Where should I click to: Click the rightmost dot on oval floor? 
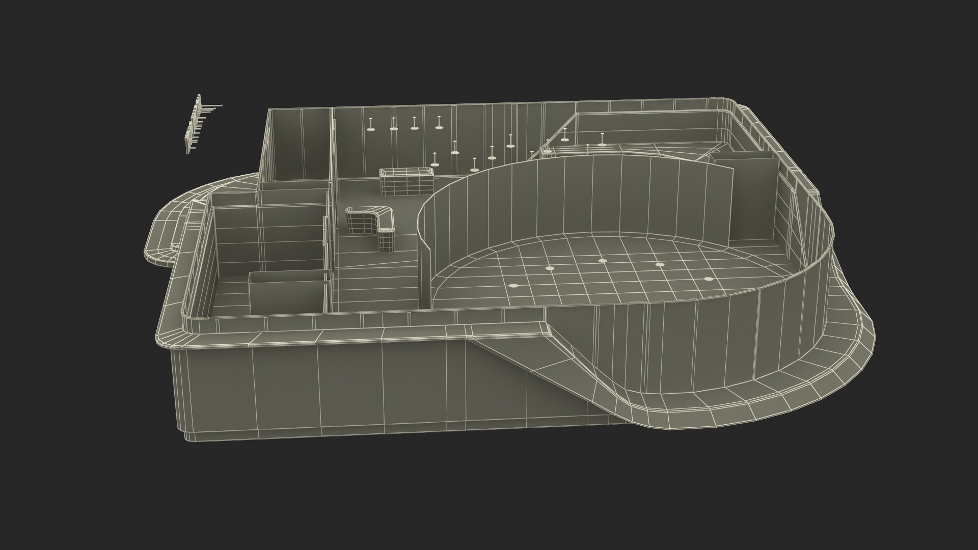tap(708, 279)
